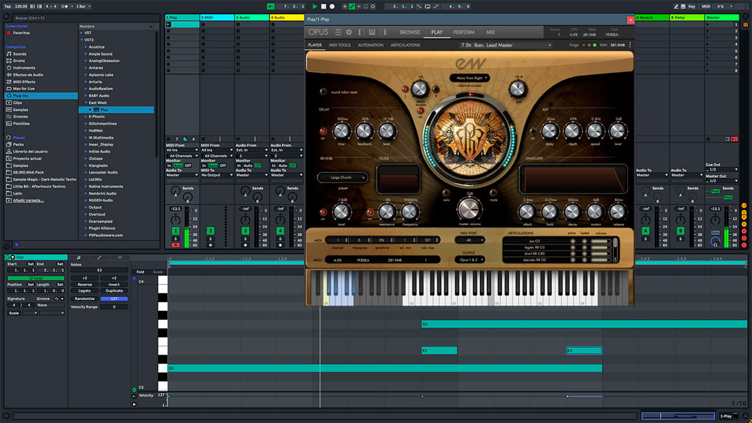Image resolution: width=752 pixels, height=423 pixels.
Task: Click track 1 activator button numbered 1
Action: click(176, 231)
